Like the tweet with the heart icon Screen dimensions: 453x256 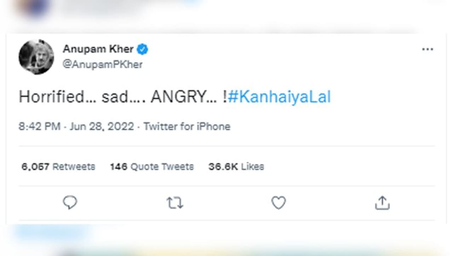click(x=278, y=203)
